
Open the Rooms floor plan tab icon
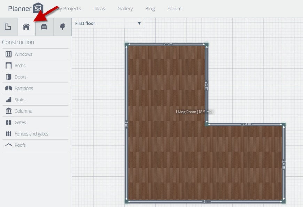(x=8, y=27)
